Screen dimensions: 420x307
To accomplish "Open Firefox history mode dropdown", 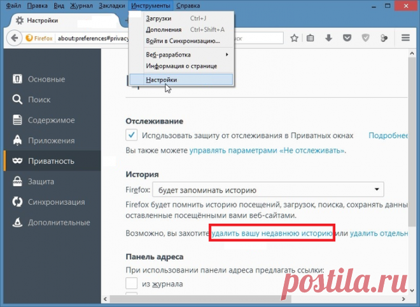I will (x=268, y=190).
